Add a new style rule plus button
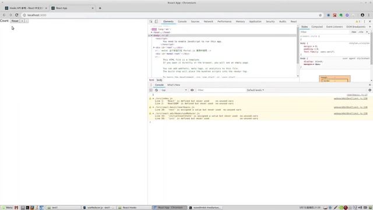Image resolution: width=373 pixels, height=210 pixels. pos(367,32)
